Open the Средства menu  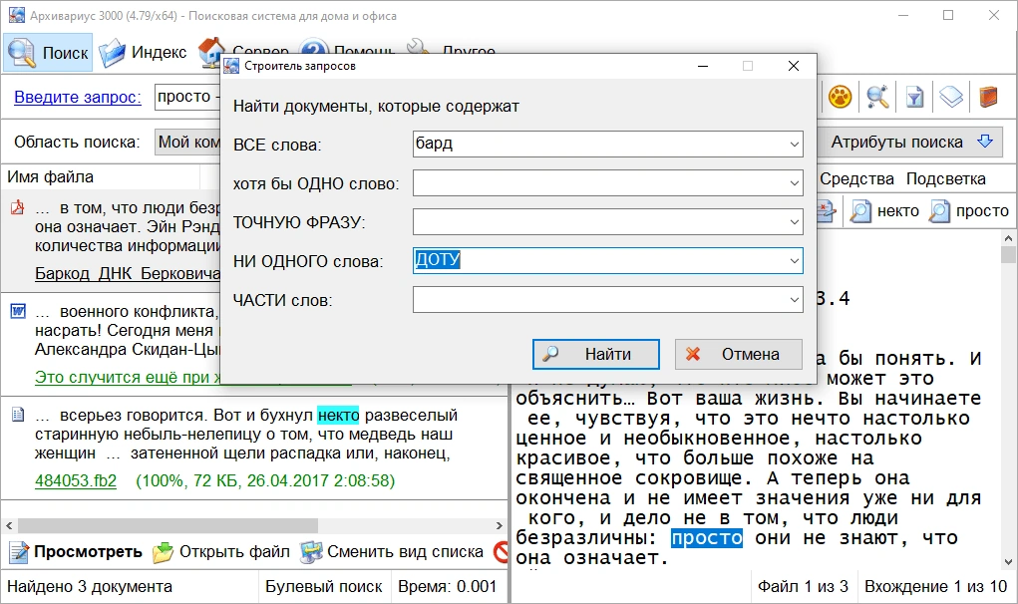pos(857,178)
